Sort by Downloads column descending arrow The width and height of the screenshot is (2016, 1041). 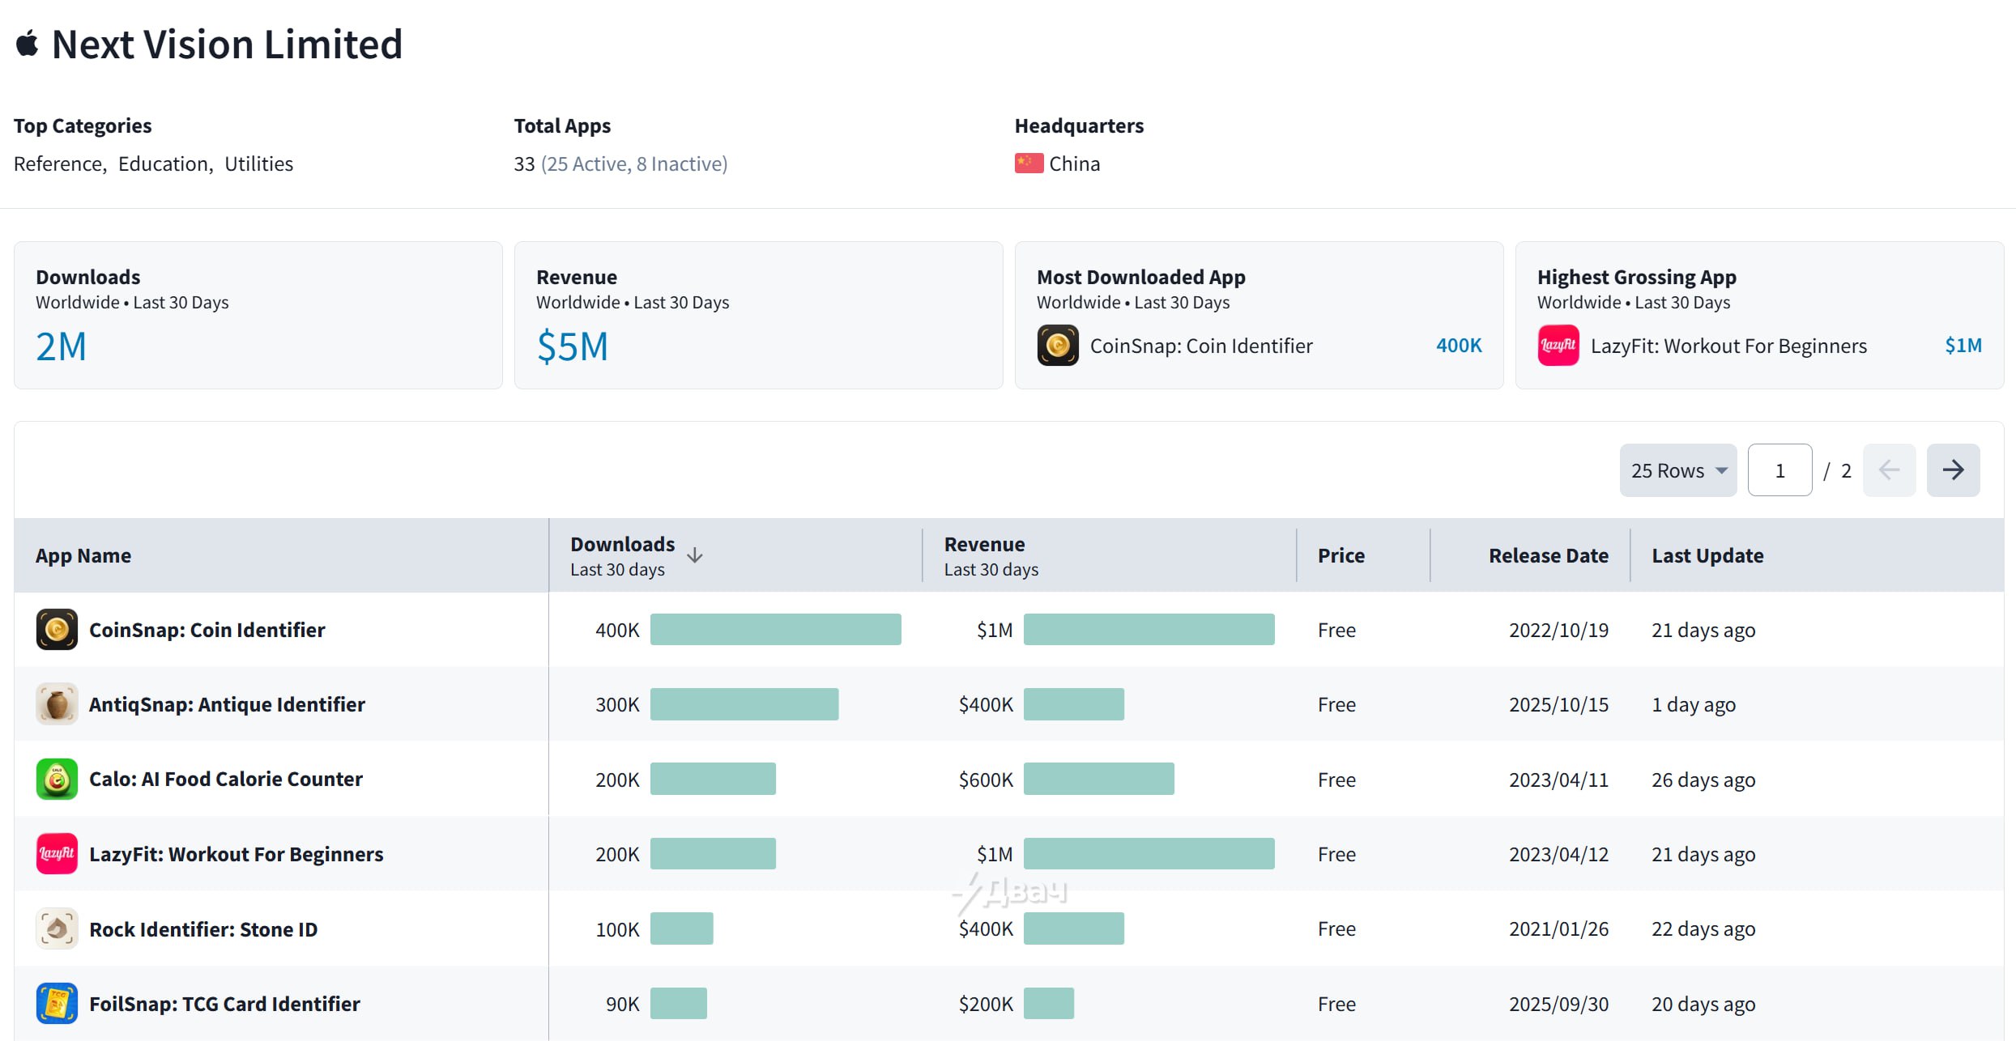coord(695,555)
